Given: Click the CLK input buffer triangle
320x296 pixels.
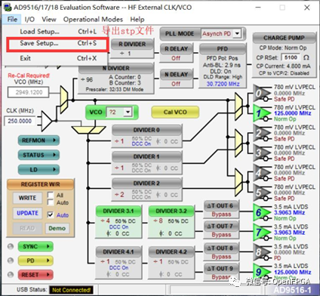Looking at the screenshot, I should [x=46, y=121].
